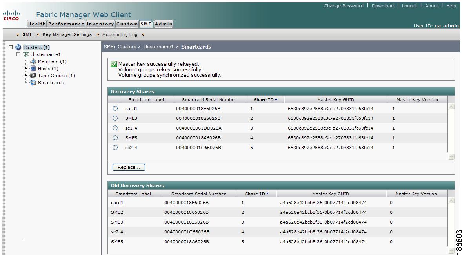Click the SME tab
The height and width of the screenshot is (255, 462).
click(146, 24)
